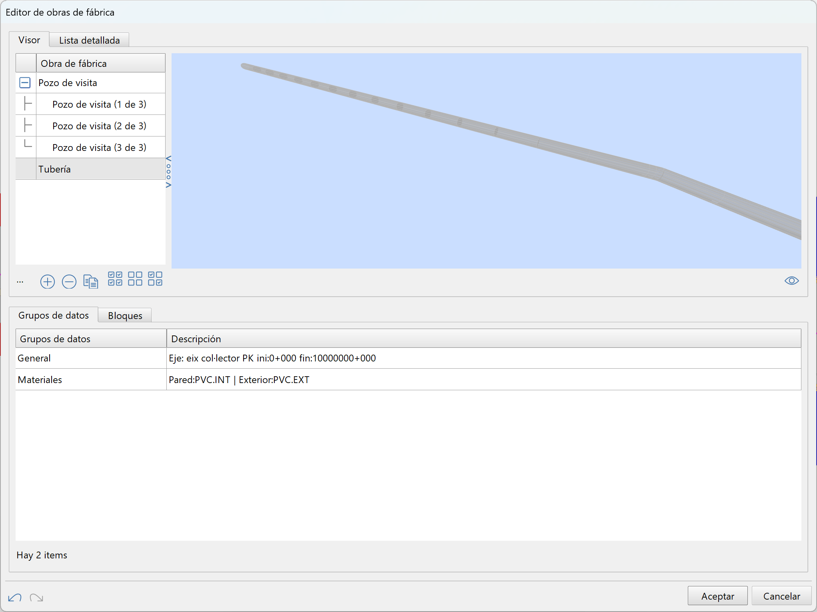Image resolution: width=817 pixels, height=612 pixels.
Task: Click the redo arrow icon
Action: pos(36,598)
